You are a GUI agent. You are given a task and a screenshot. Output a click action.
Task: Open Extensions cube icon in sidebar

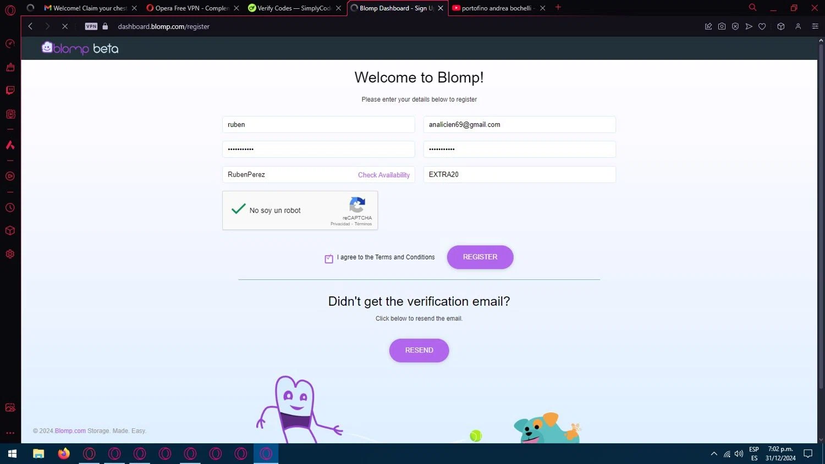[x=10, y=231]
